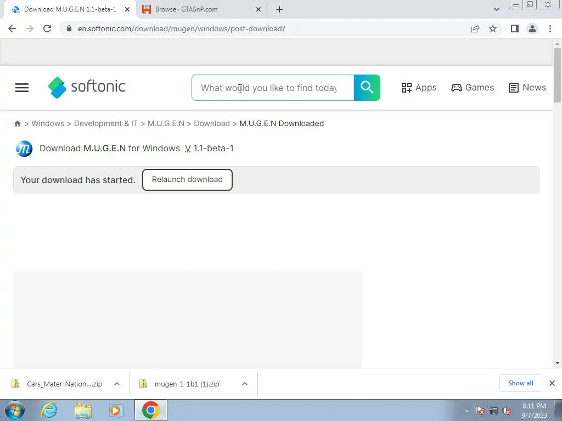Image resolution: width=562 pixels, height=421 pixels.
Task: View site security lock info
Action: 69,29
